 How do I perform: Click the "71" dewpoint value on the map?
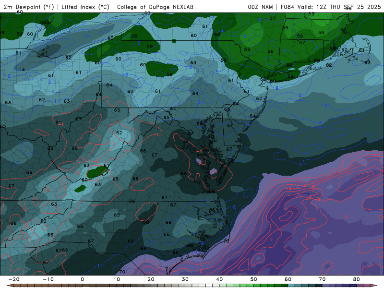coord(168,269)
